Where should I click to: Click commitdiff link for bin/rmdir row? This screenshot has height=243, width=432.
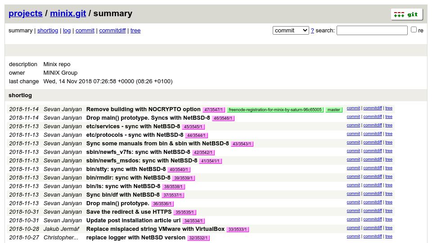[373, 176]
